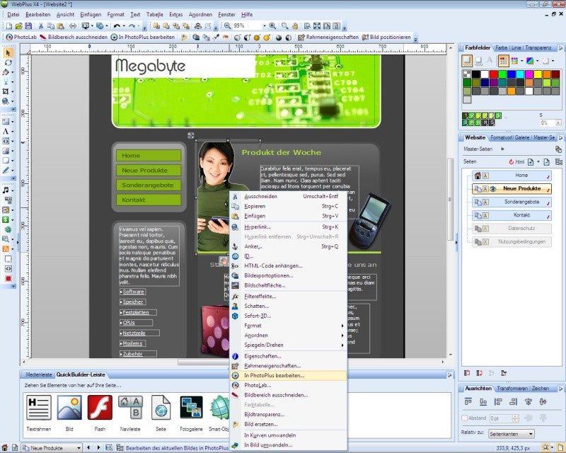Viewport: 566px width, 453px height.
Task: Open the Einfügen menu in menu bar
Action: 91,14
